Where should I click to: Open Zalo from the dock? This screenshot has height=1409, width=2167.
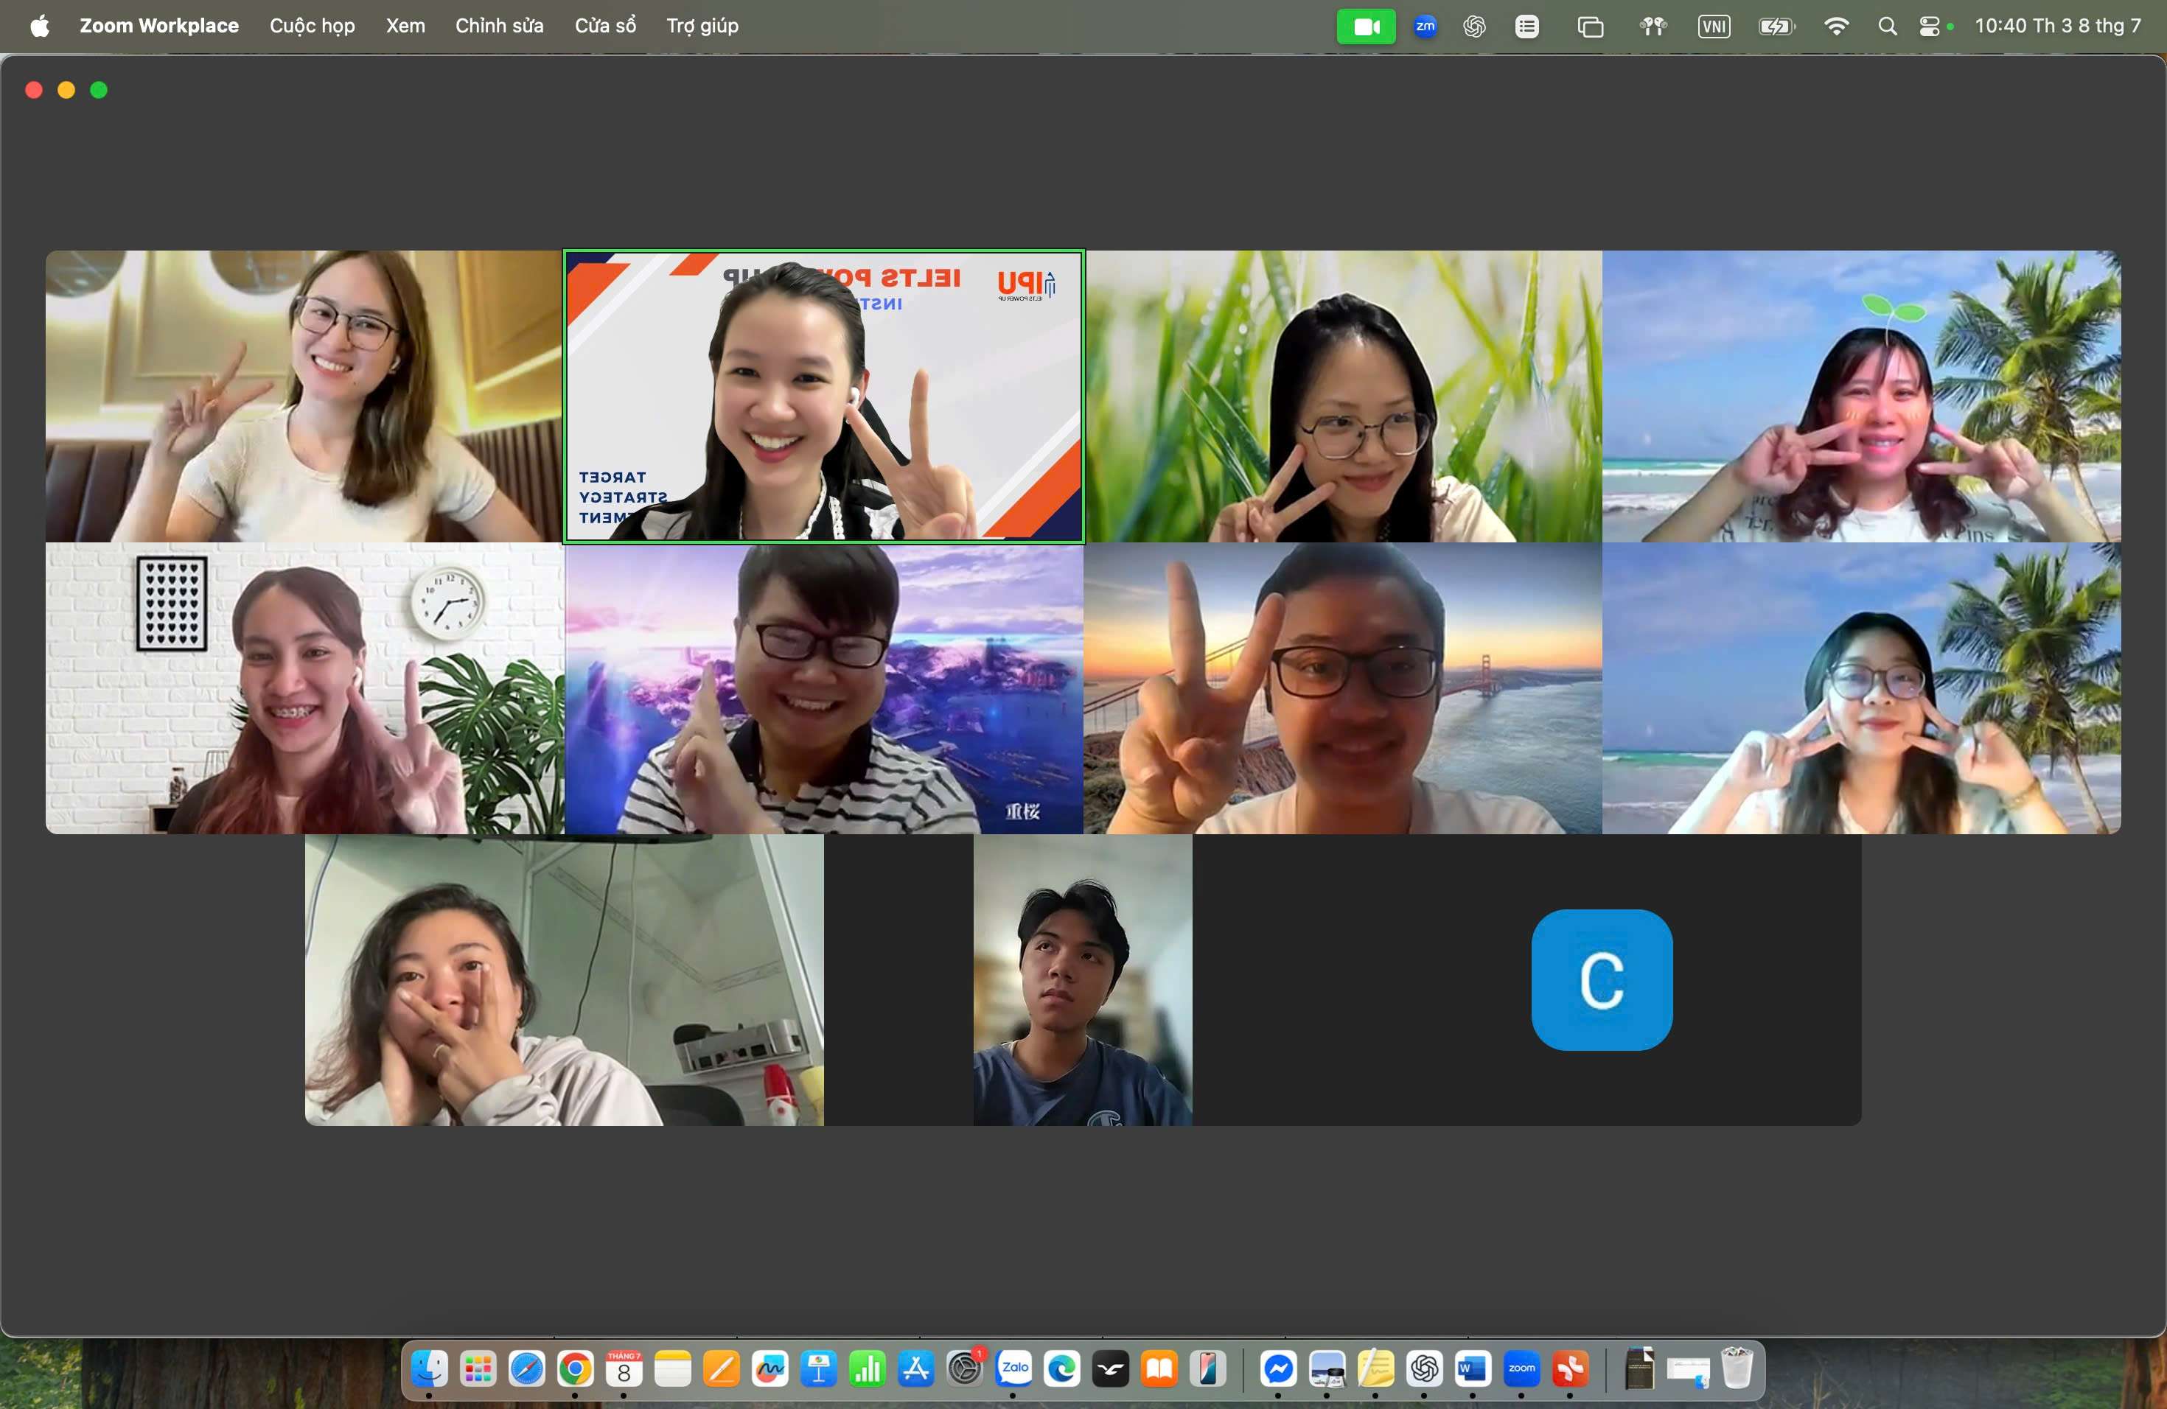coord(1013,1368)
